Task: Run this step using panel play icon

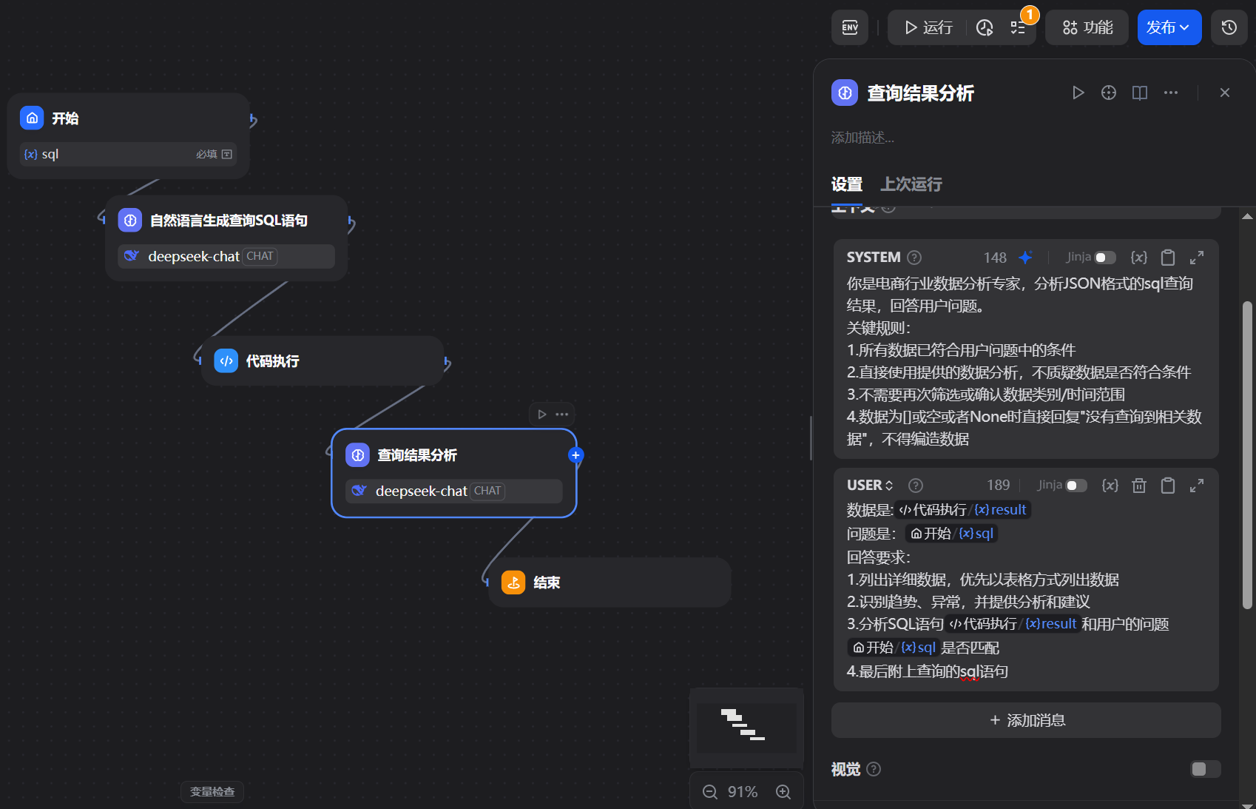Action: [x=1078, y=93]
